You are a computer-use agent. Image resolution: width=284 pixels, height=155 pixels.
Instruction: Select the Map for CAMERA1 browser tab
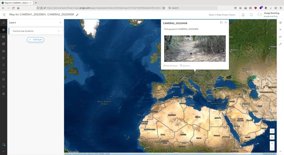click(x=17, y=3)
